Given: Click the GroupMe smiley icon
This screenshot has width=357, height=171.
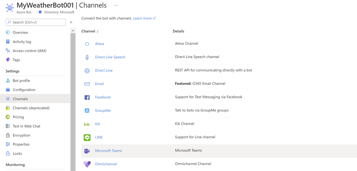Looking at the screenshot, I should tap(87, 110).
